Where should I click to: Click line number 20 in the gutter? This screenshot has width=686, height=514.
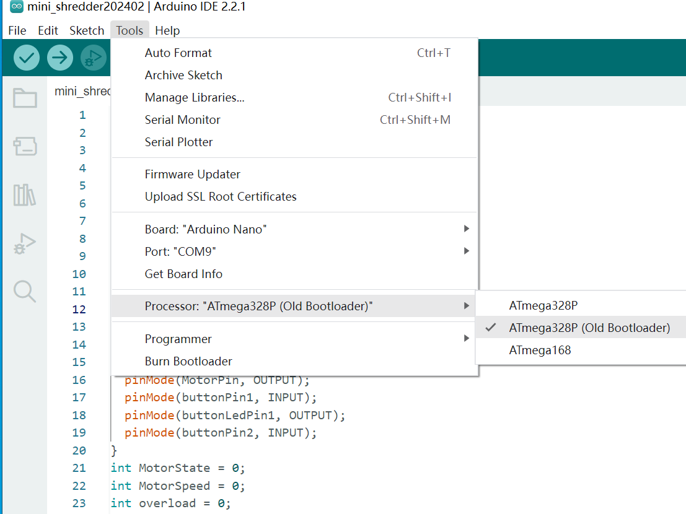coord(79,450)
